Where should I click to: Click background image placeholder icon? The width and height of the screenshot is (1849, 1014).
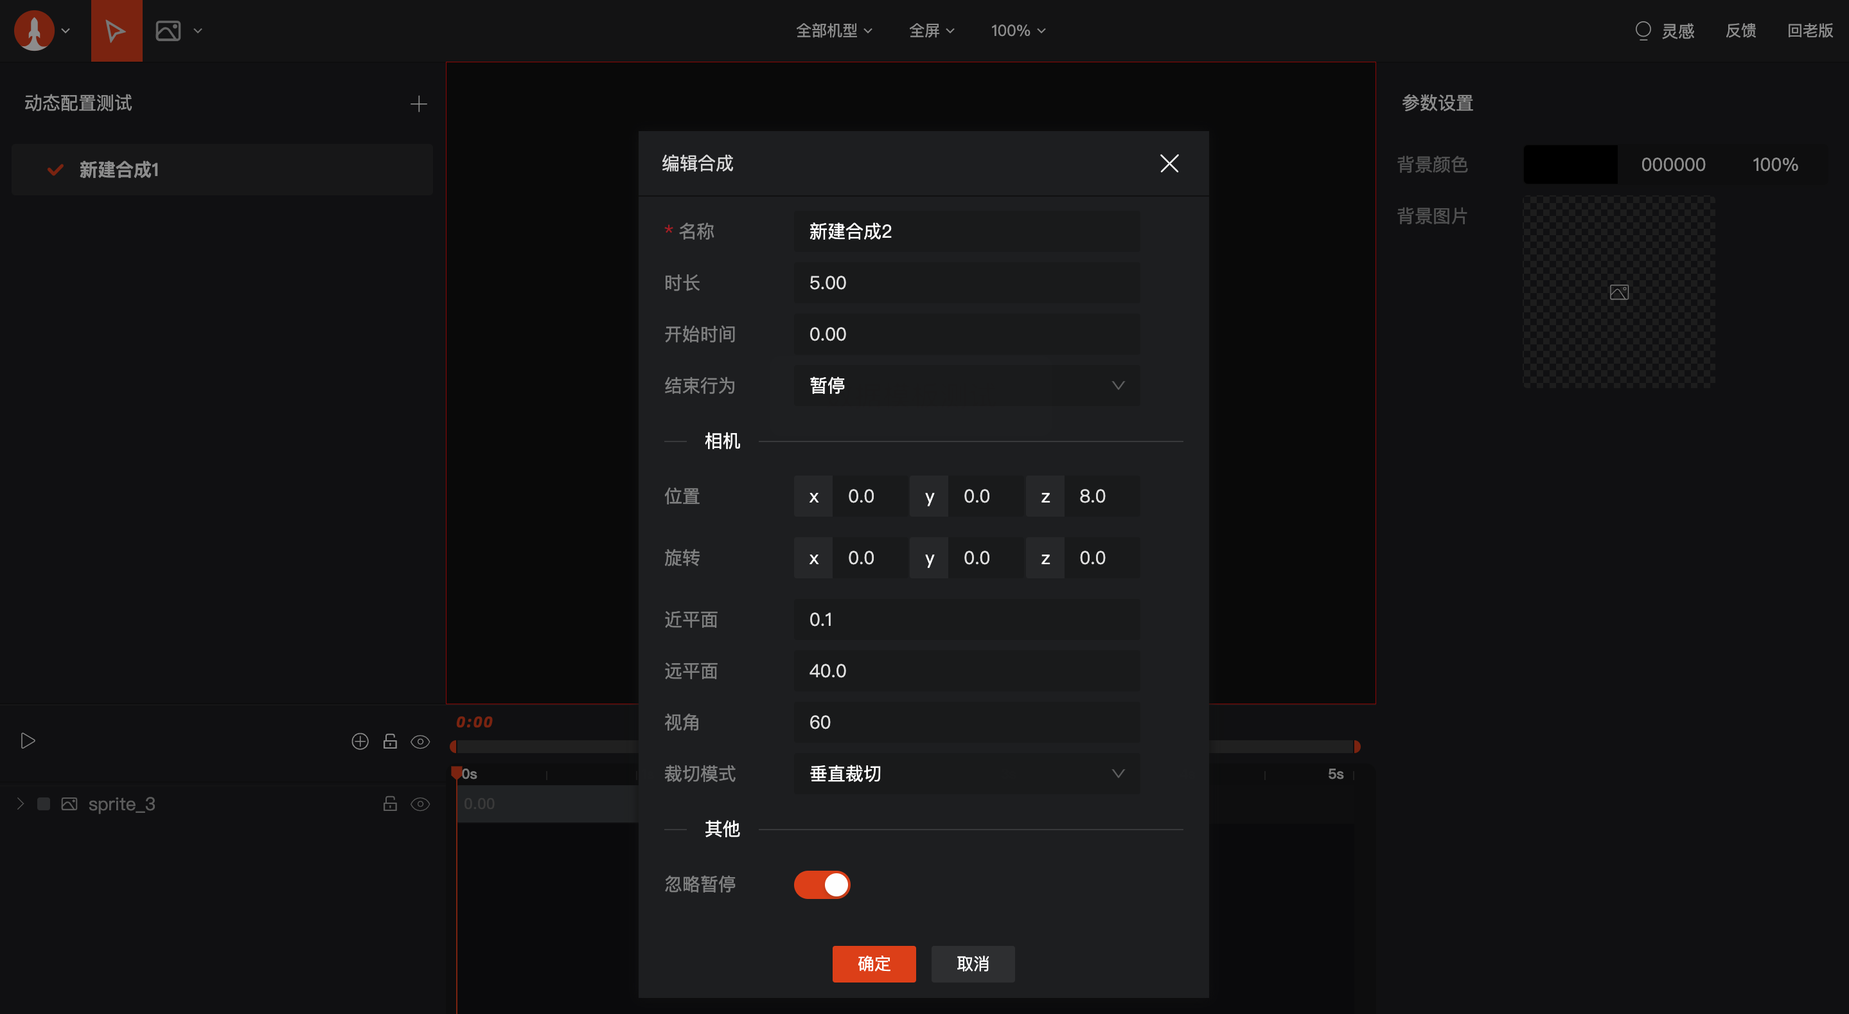click(1618, 292)
